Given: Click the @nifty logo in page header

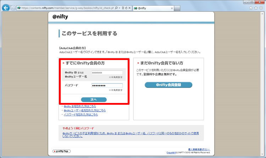Looking at the screenshot, I should click(60, 17).
